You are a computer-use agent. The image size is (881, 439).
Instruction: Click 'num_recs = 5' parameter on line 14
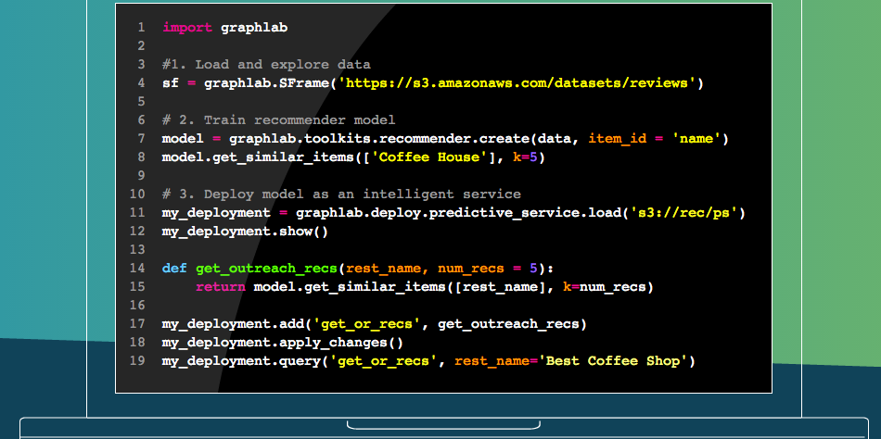(488, 269)
